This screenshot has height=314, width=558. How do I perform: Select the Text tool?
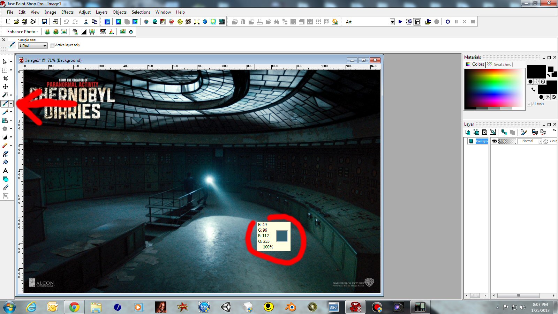point(5,171)
